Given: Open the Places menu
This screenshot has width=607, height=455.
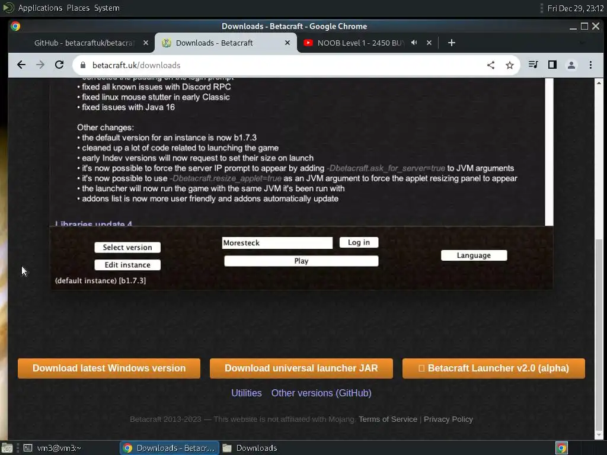Looking at the screenshot, I should 78,8.
